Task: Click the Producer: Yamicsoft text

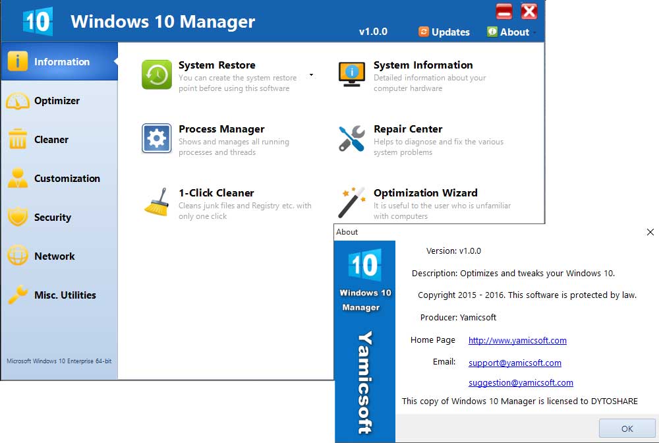Action: [458, 317]
